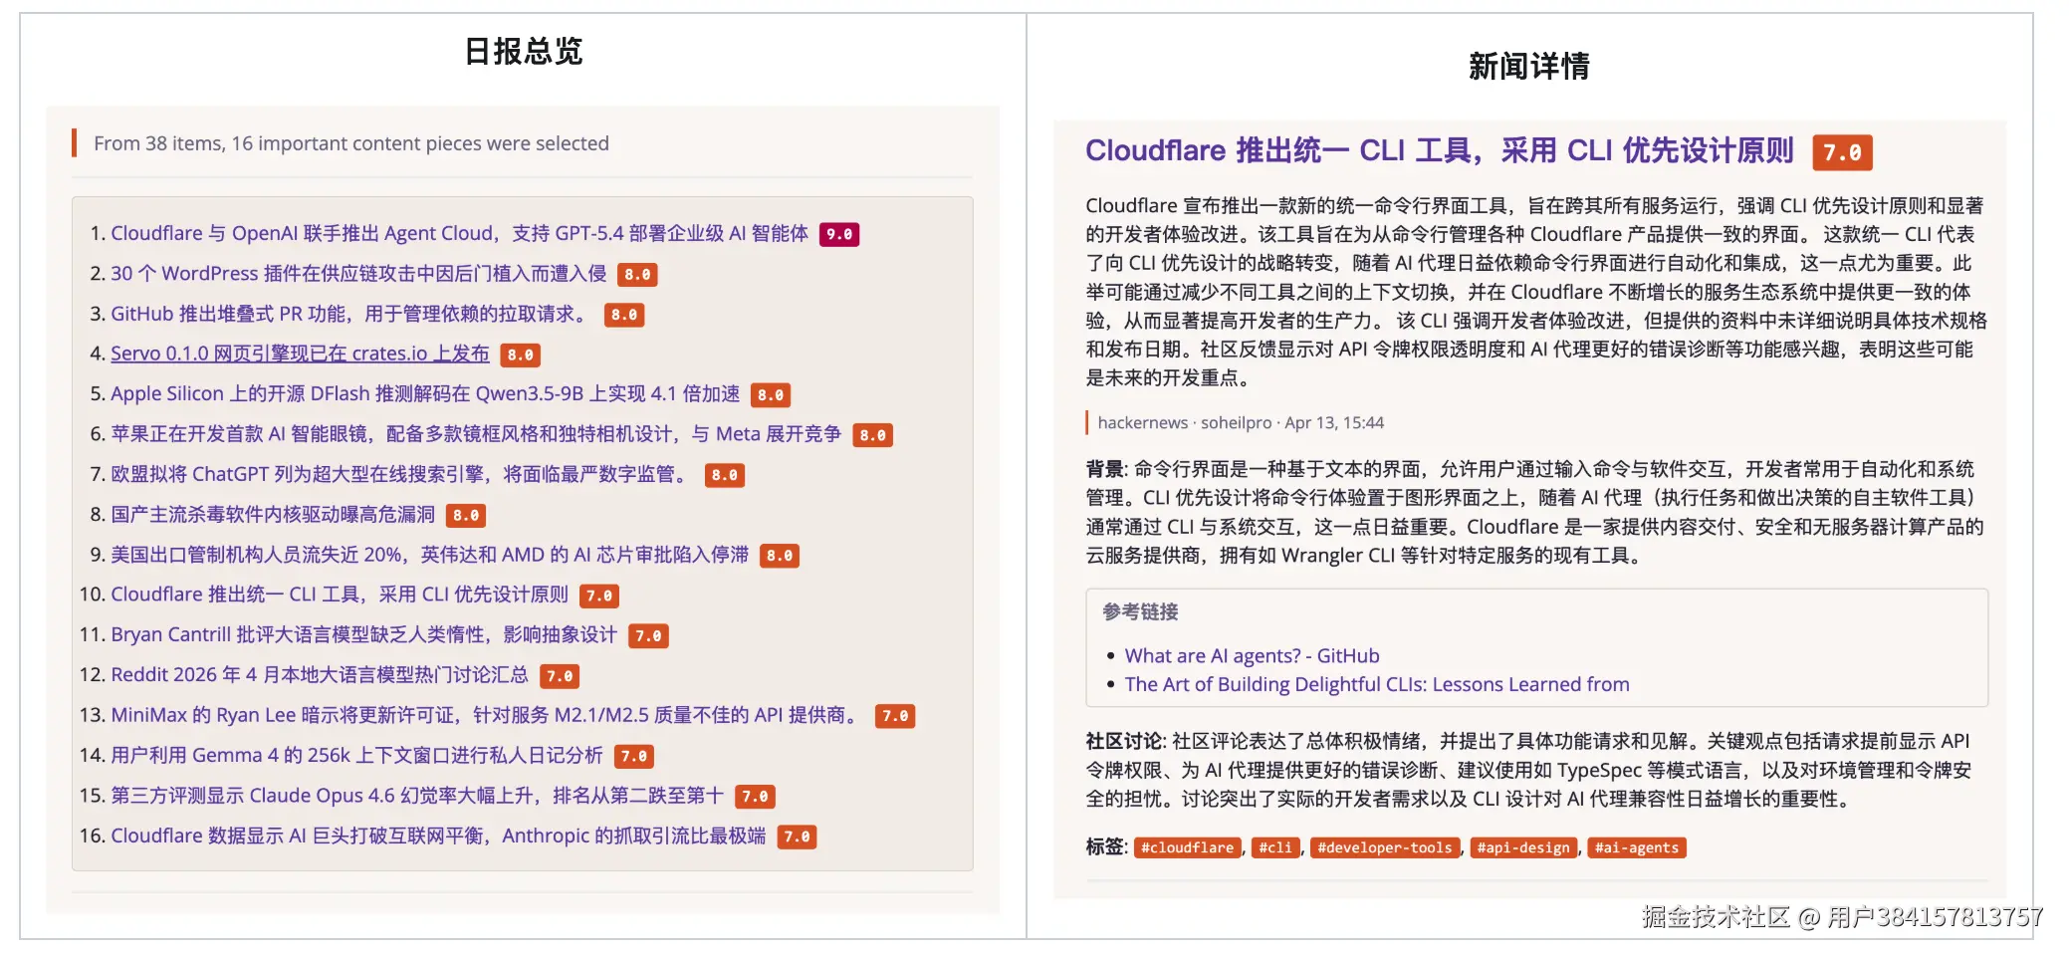Open the 30 个 WordPress 插件 backdoor story
Image resolution: width=2069 pixels, height=956 pixels.
point(358,274)
